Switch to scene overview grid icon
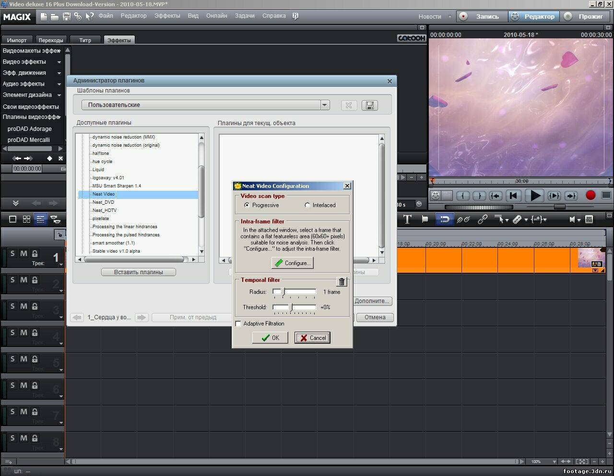 (x=26, y=219)
